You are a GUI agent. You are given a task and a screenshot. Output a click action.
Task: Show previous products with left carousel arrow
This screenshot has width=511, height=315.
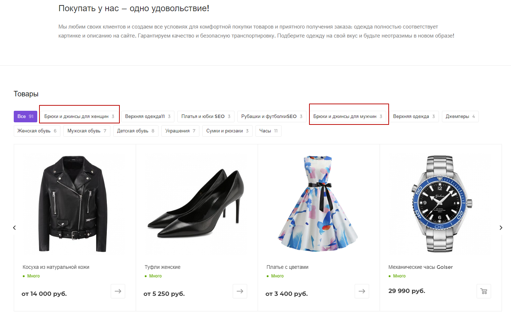[14, 228]
